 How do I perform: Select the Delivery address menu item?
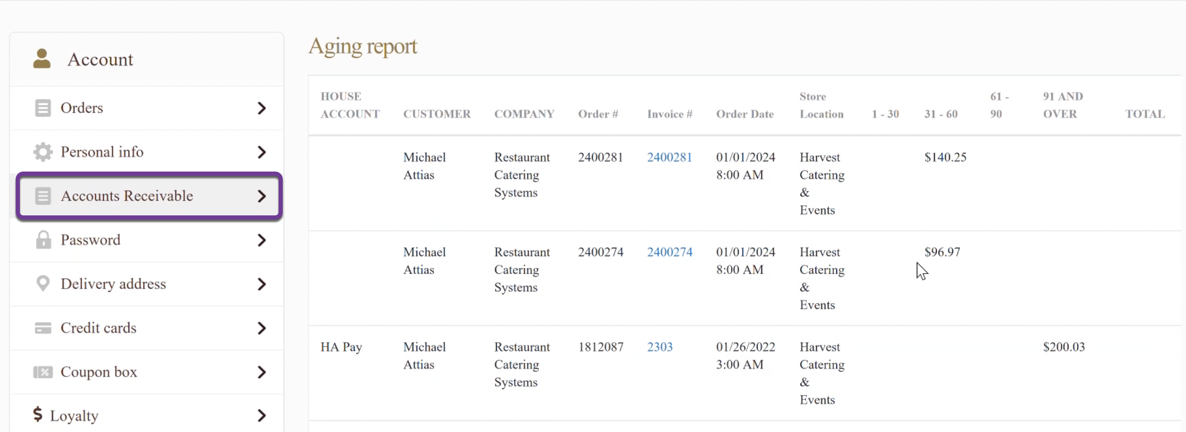click(x=146, y=284)
